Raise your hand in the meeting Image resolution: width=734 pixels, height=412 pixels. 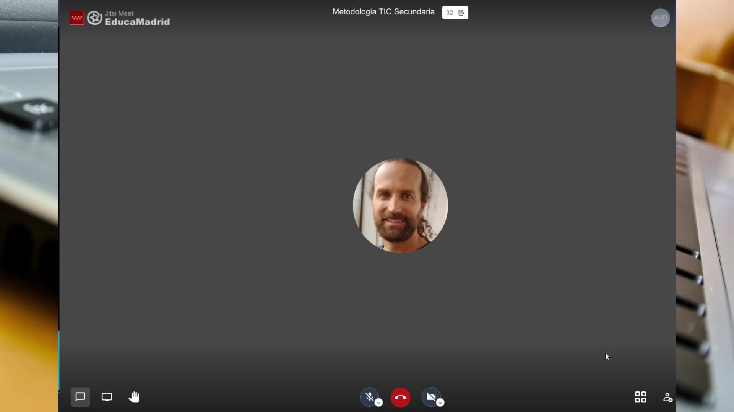click(x=134, y=397)
